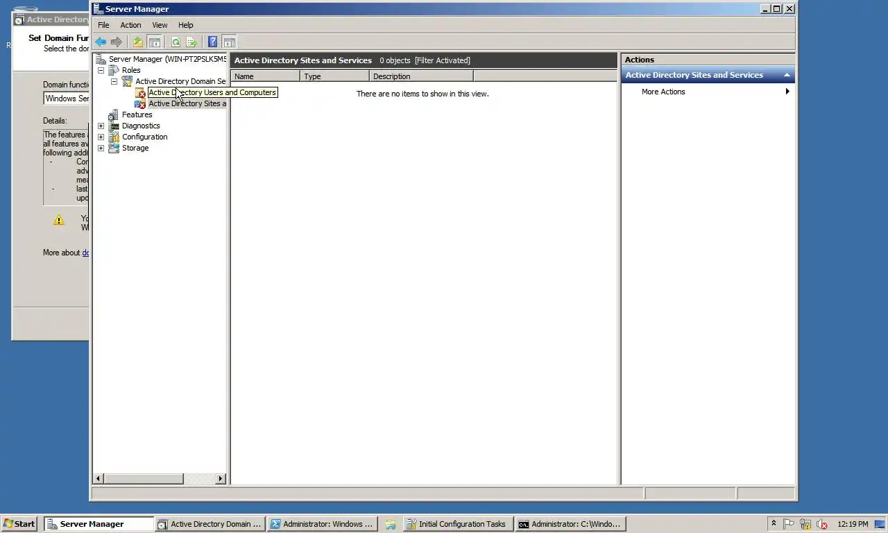888x533 pixels.
Task: Collapse the Roles tree node
Action: click(101, 70)
